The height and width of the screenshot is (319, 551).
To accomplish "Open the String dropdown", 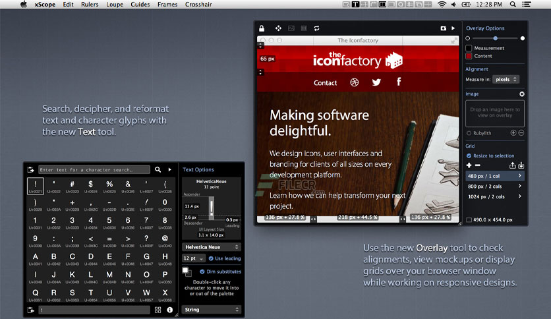I will click(x=211, y=310).
